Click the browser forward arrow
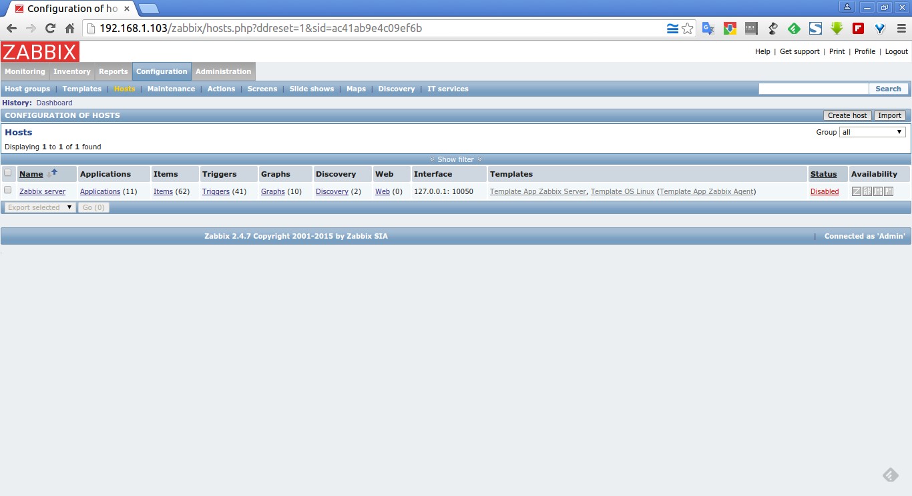The image size is (912, 496). (31, 28)
